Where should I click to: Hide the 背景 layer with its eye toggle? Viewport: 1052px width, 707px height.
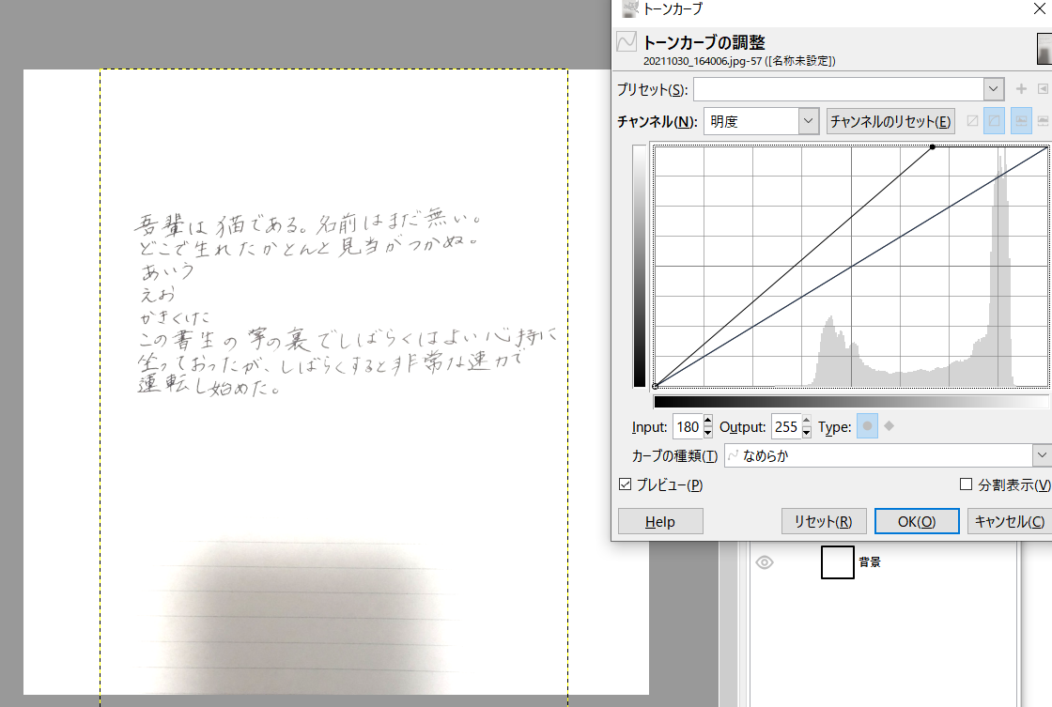click(x=765, y=561)
